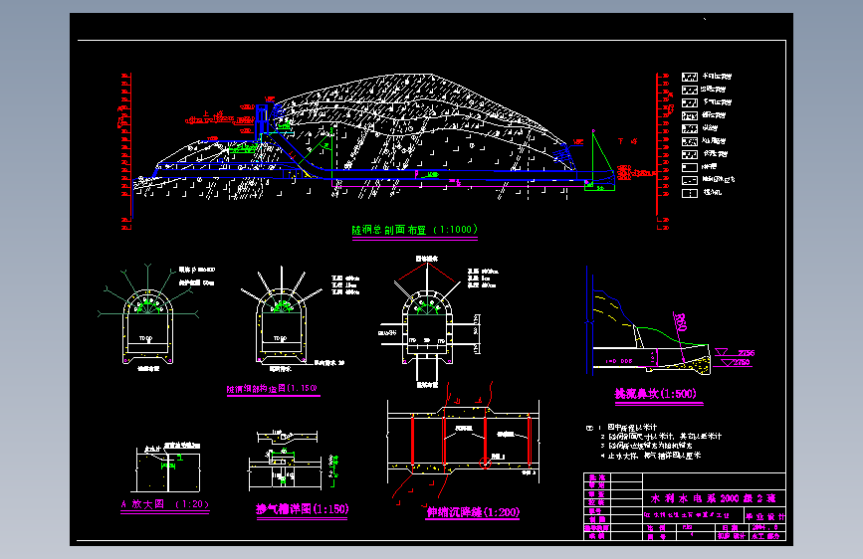
Task: Click the '伸缩沉降缝(1:200)' caption
Action: pyautogui.click(x=473, y=512)
